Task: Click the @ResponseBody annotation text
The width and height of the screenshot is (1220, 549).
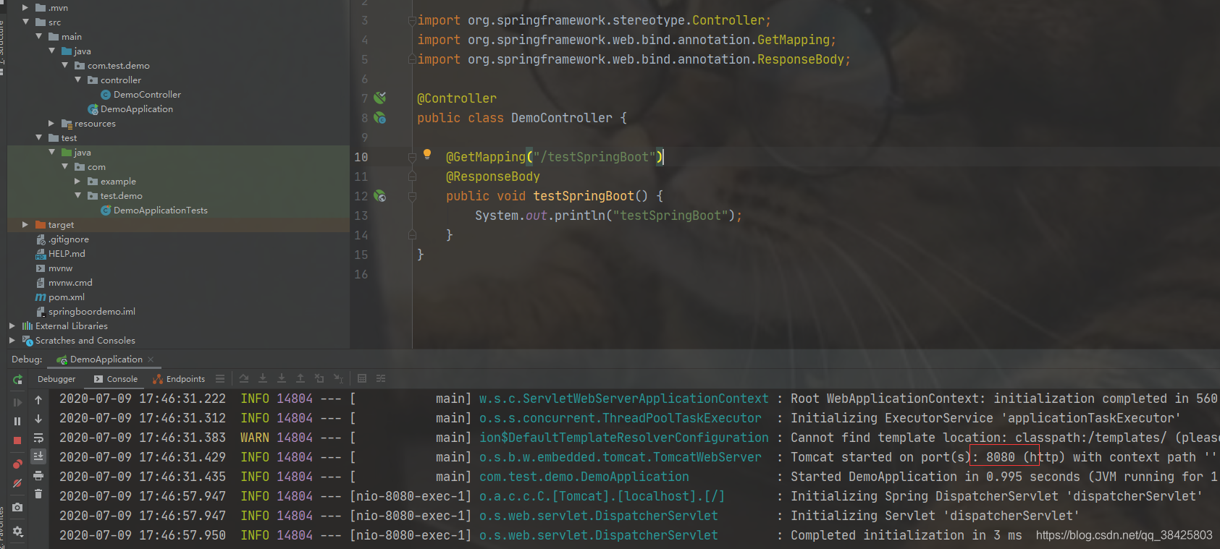Action: point(493,176)
